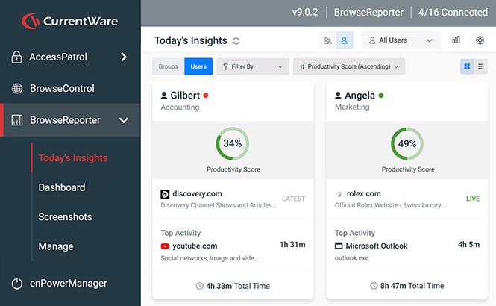
Task: Click Angela's green online status dot
Action: [381, 96]
